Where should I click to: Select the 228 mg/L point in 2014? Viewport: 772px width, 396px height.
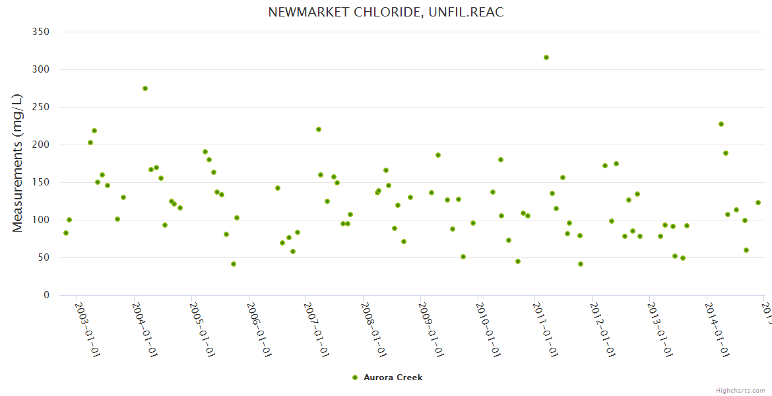[721, 124]
